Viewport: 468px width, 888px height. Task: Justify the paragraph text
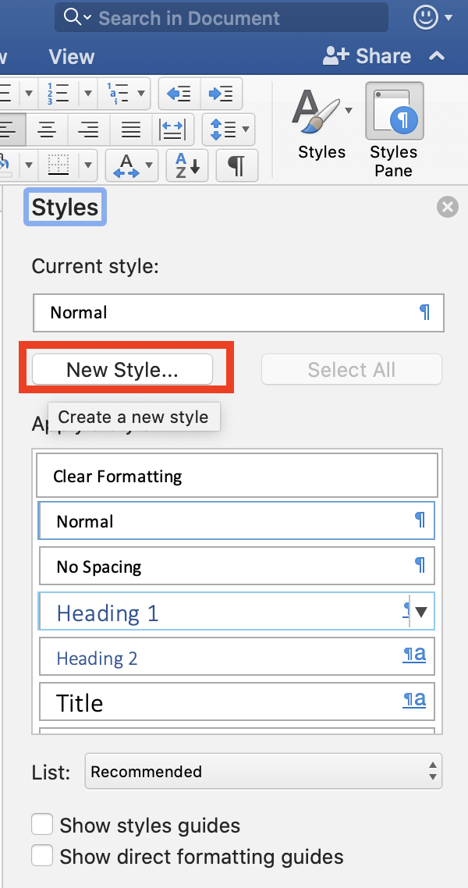131,130
